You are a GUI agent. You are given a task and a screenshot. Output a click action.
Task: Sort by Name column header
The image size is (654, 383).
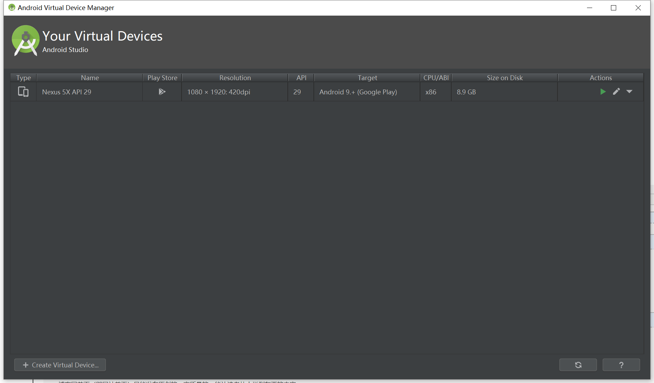coord(90,78)
